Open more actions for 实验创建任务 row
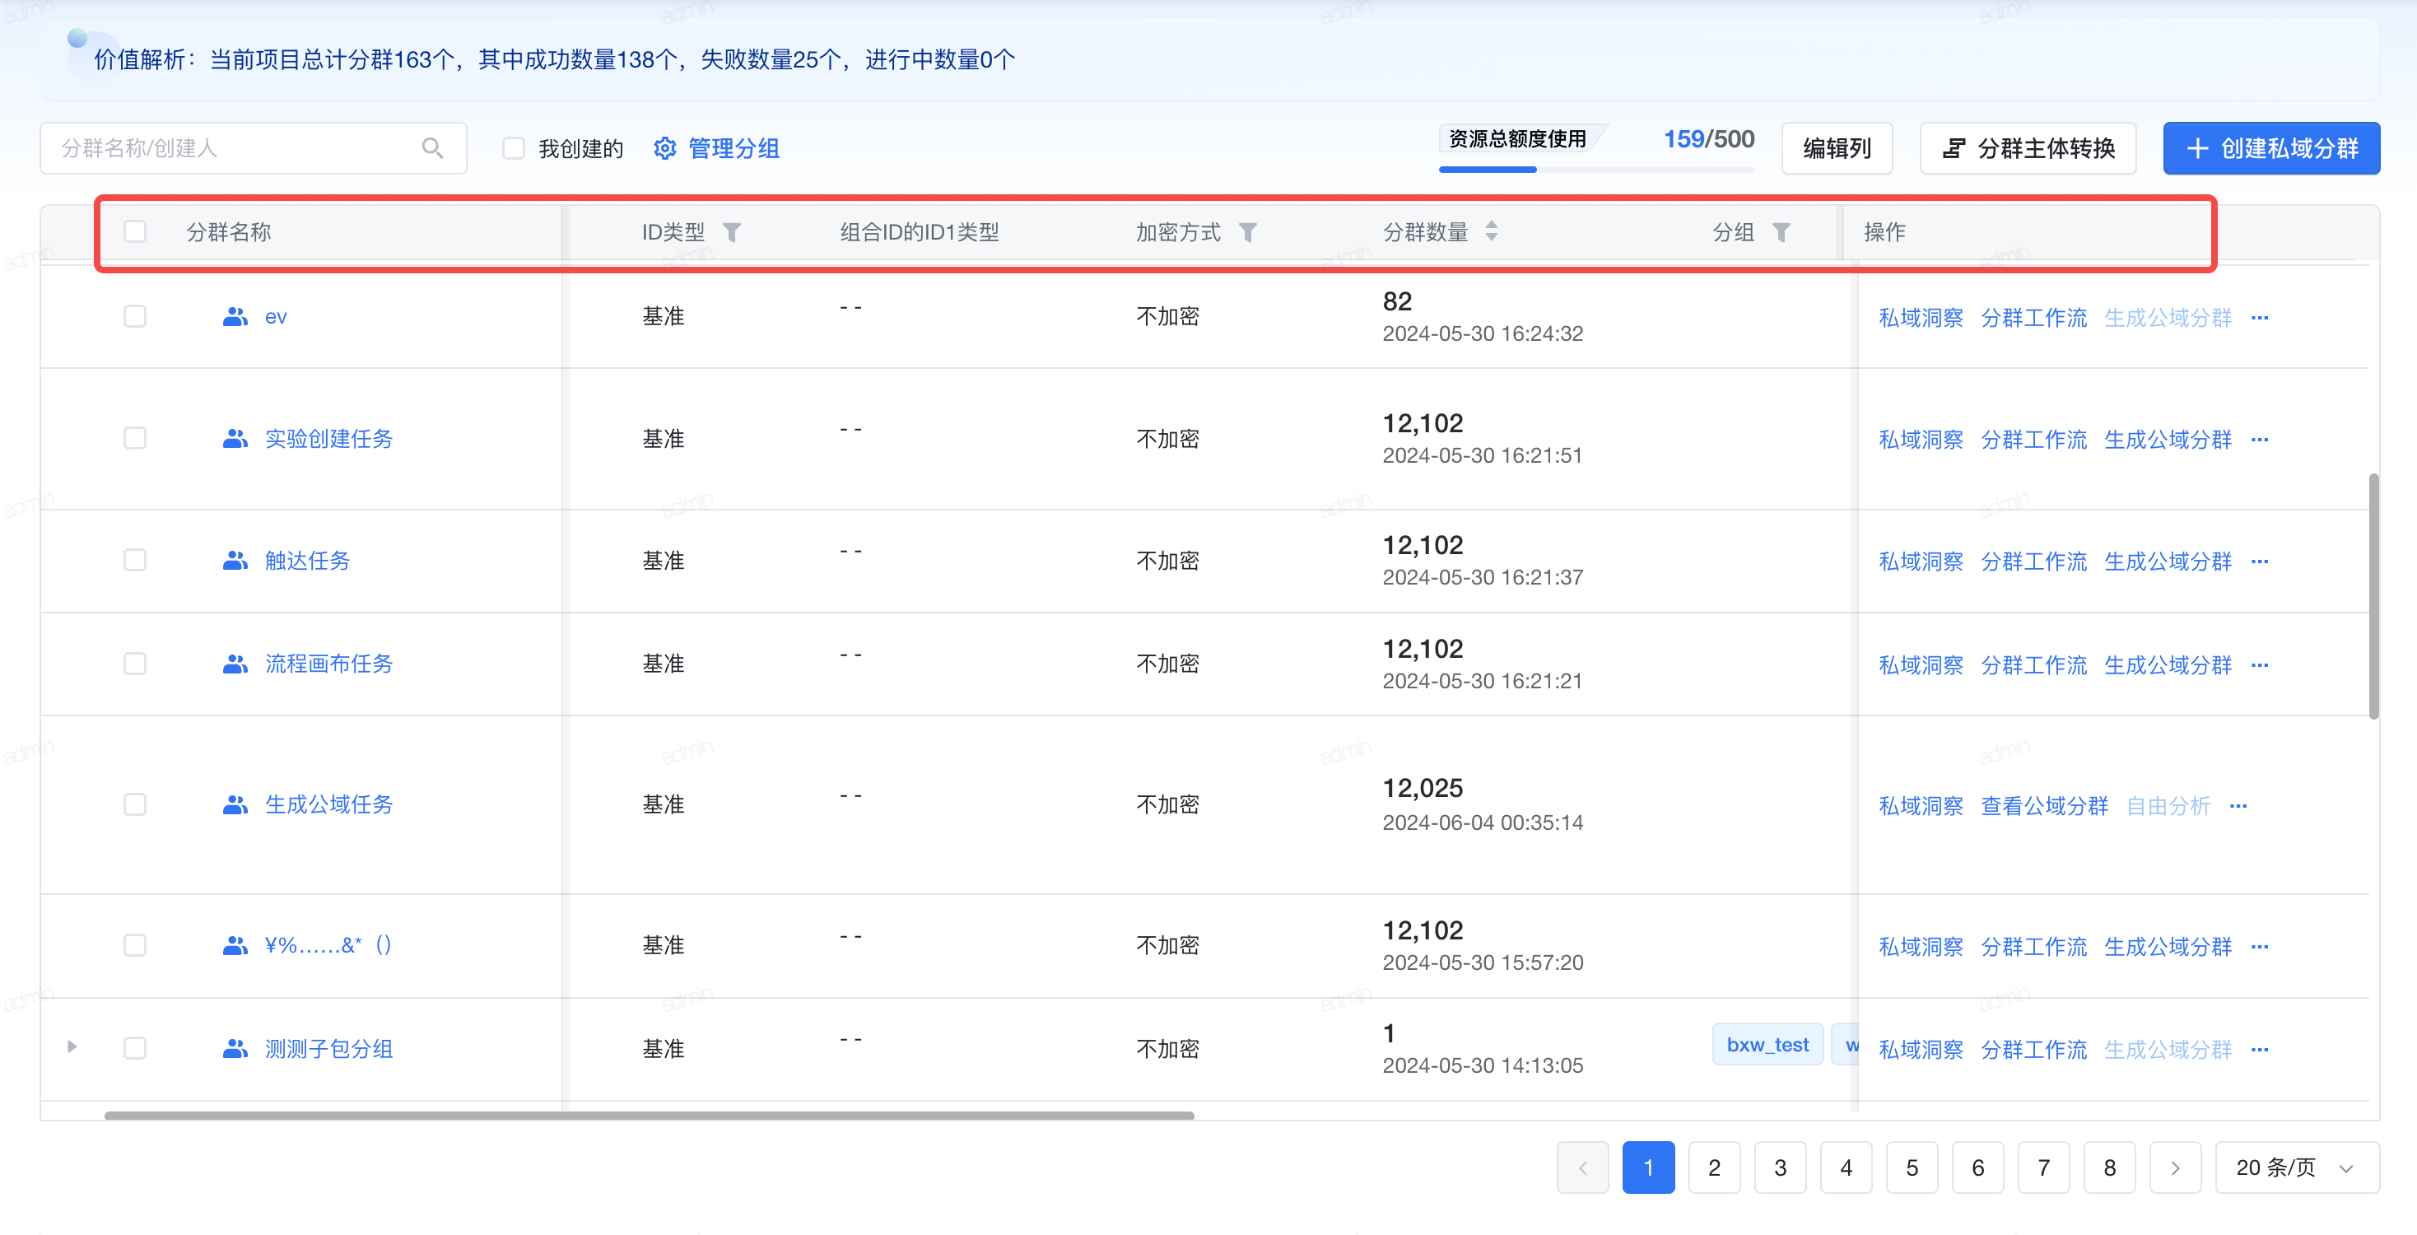The width and height of the screenshot is (2417, 1235). tap(2260, 440)
